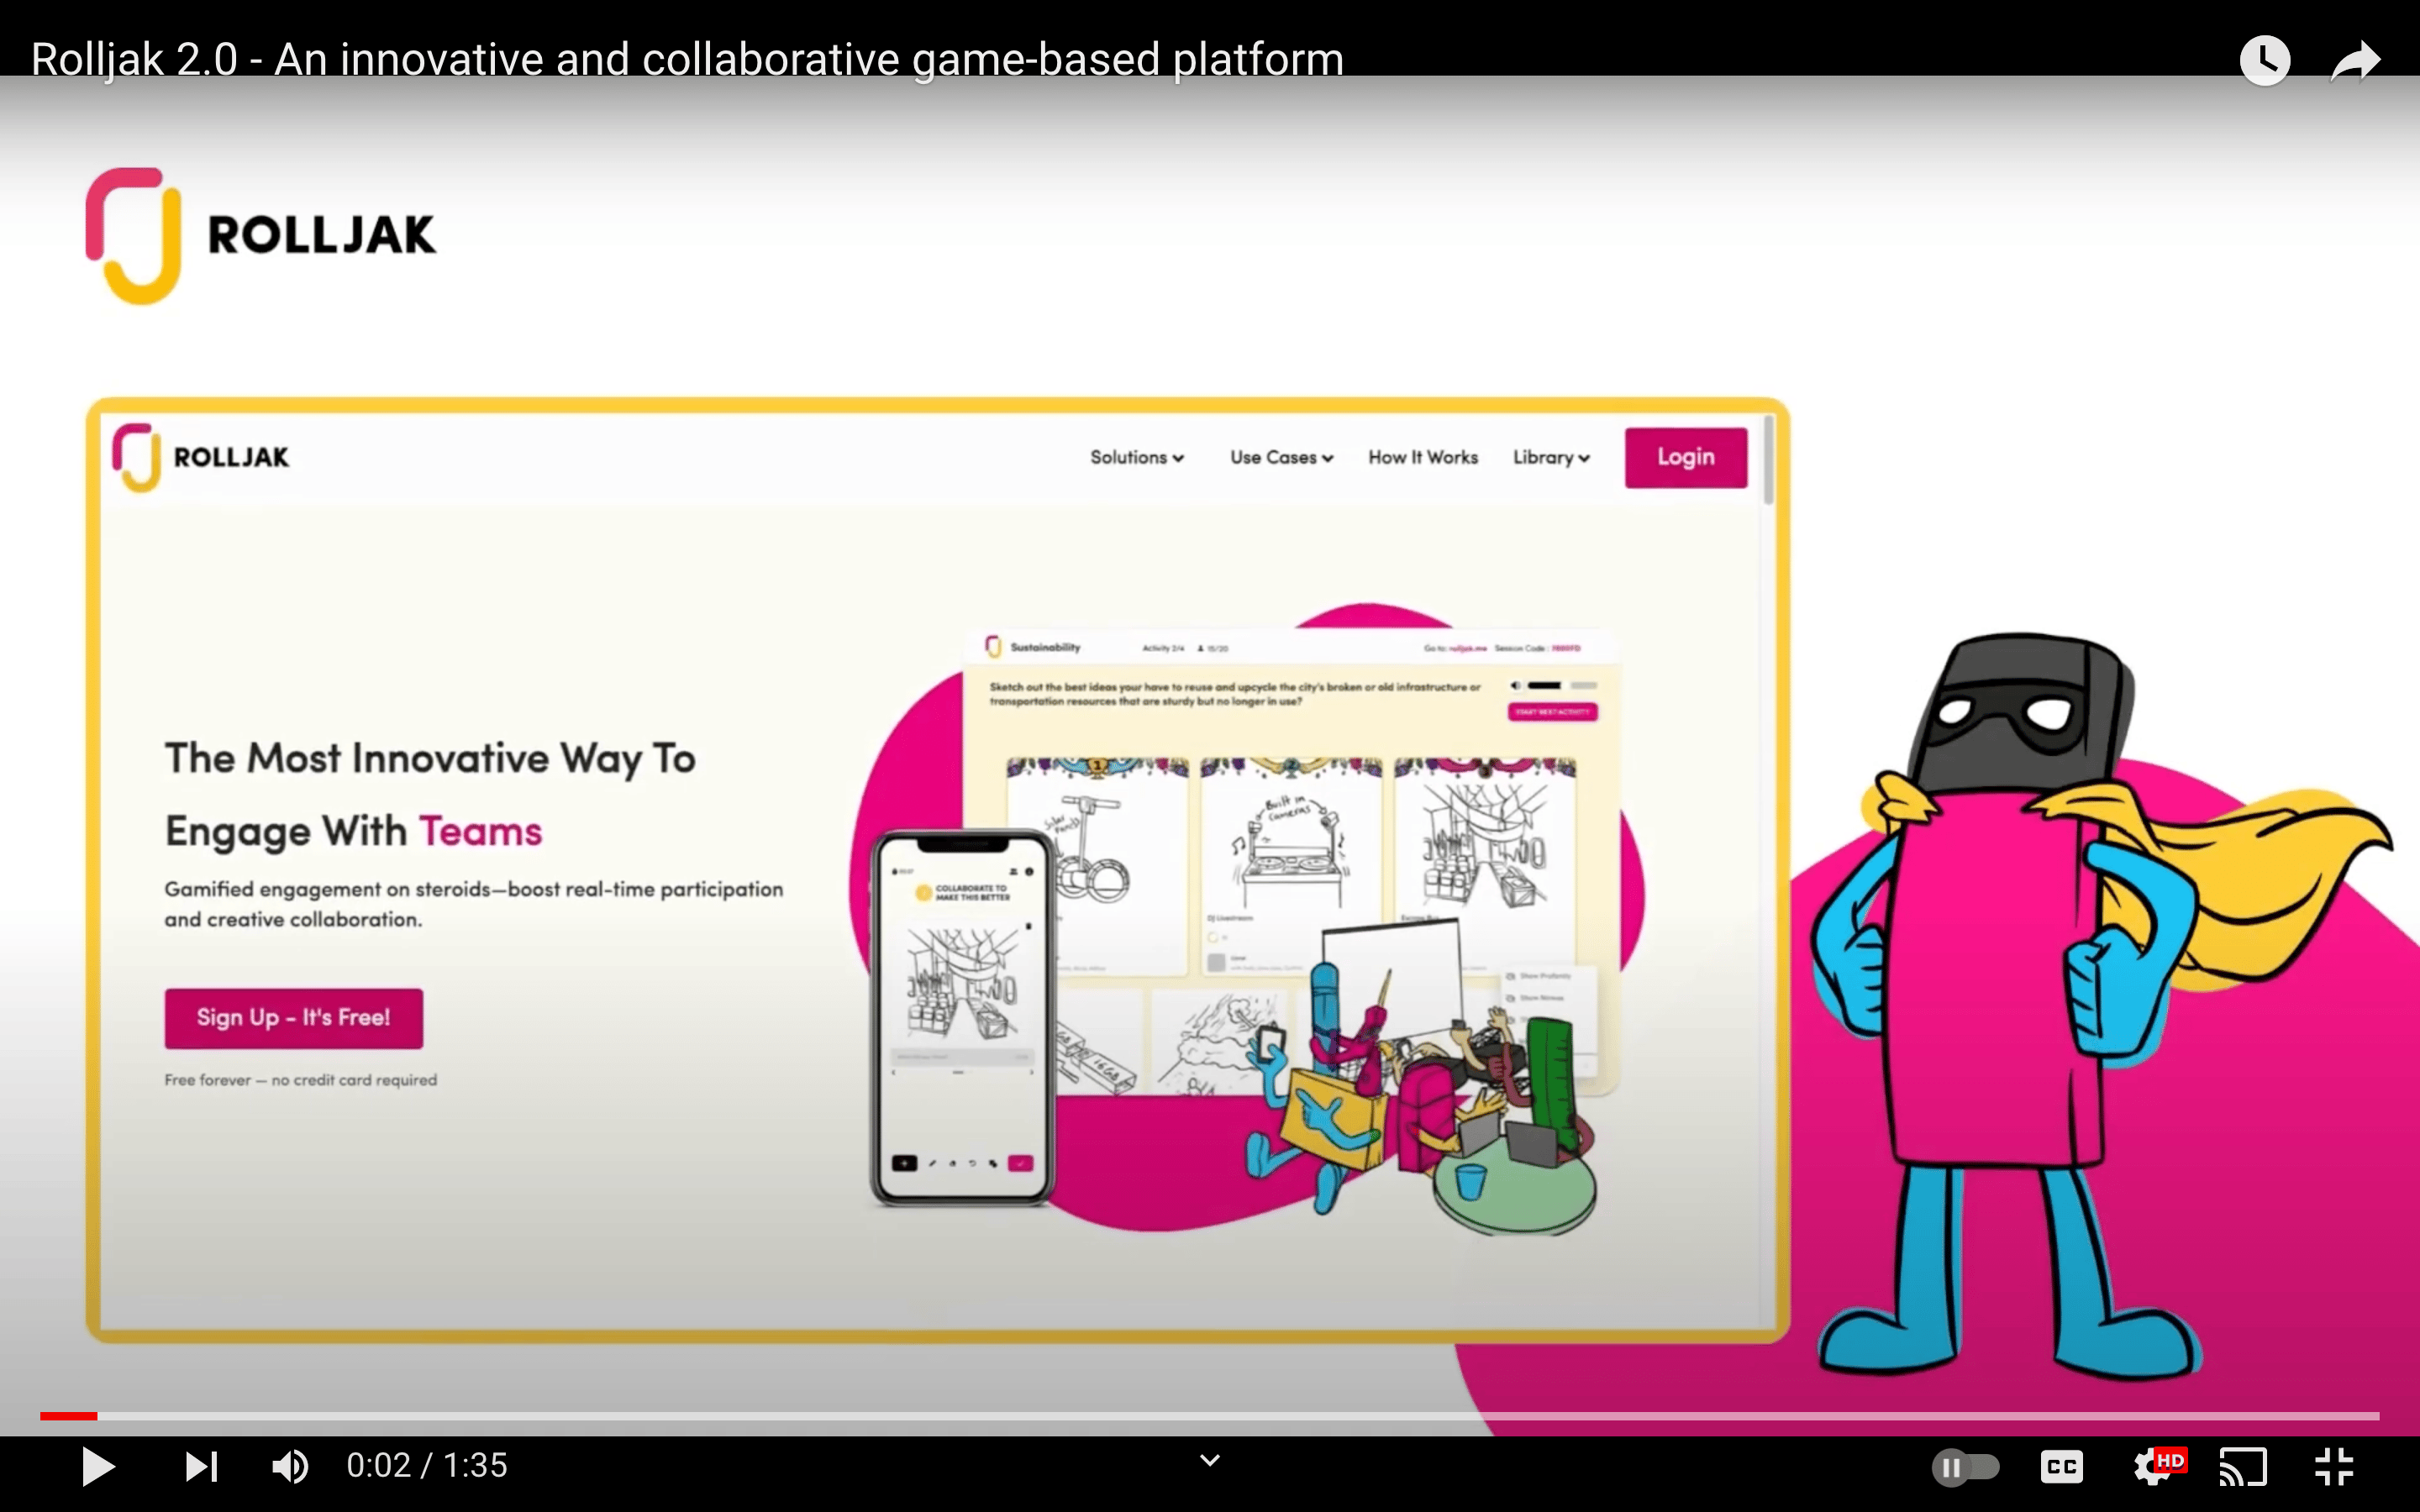Mute the video volume
The height and width of the screenshot is (1512, 2420).
(x=290, y=1466)
